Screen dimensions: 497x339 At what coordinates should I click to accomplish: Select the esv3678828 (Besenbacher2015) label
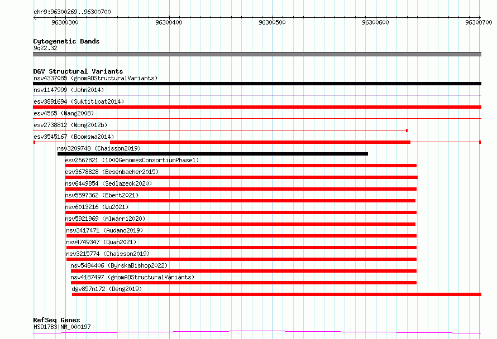[x=112, y=172]
